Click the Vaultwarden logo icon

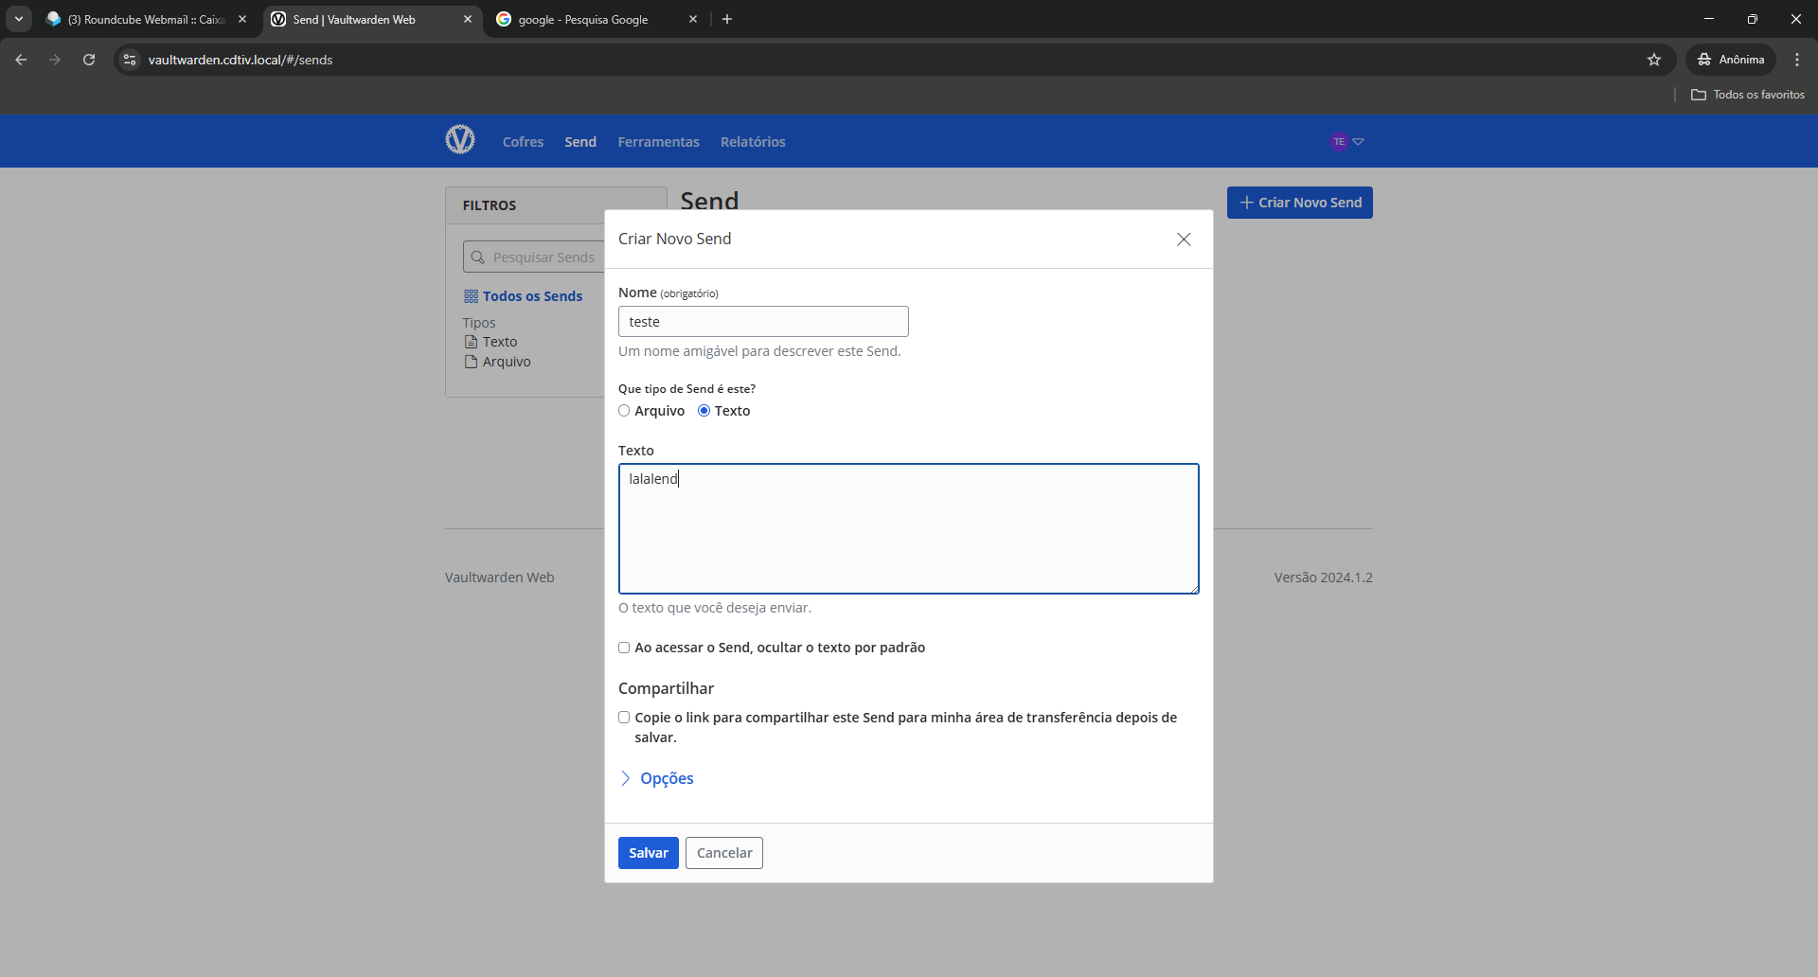[460, 140]
